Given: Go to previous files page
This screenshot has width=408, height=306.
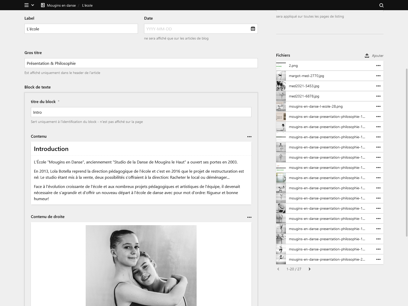Looking at the screenshot, I should pyautogui.click(x=278, y=269).
